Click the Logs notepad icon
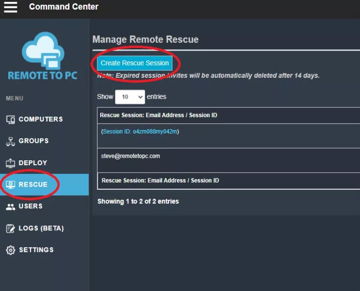The image size is (360, 291). [x=10, y=229]
